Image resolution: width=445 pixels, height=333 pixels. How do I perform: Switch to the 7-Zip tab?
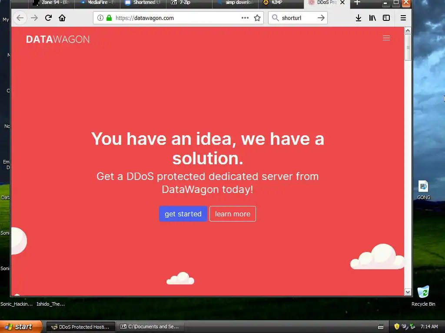189,3
